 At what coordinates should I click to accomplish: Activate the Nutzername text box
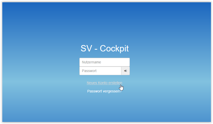tap(105, 62)
